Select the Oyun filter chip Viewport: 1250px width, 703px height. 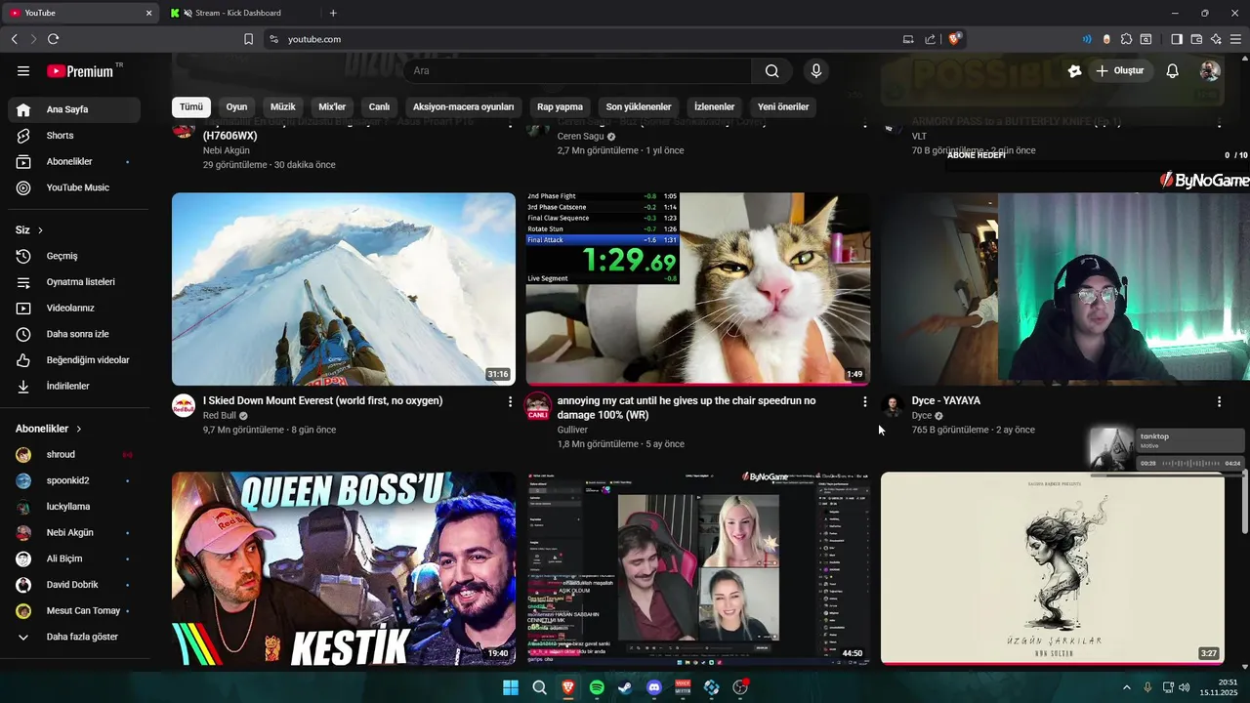tap(236, 106)
